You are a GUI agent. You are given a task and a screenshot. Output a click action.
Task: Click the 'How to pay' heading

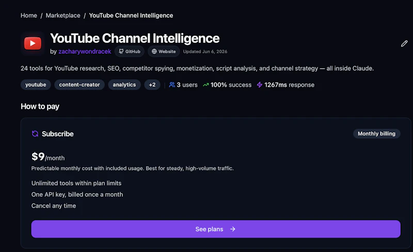pyautogui.click(x=40, y=106)
